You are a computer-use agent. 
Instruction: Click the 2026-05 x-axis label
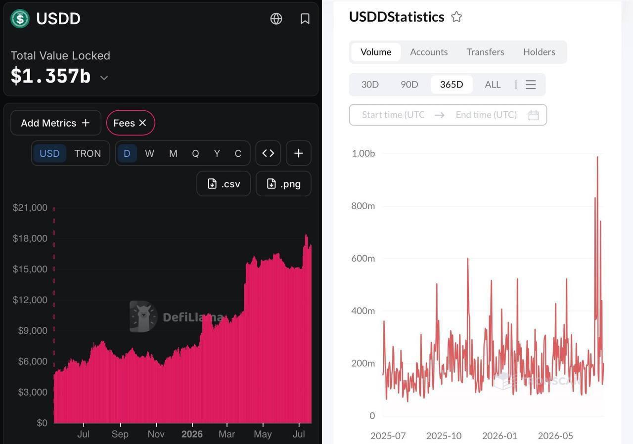(x=555, y=436)
